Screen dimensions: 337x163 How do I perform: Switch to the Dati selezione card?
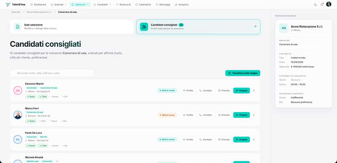72,27
